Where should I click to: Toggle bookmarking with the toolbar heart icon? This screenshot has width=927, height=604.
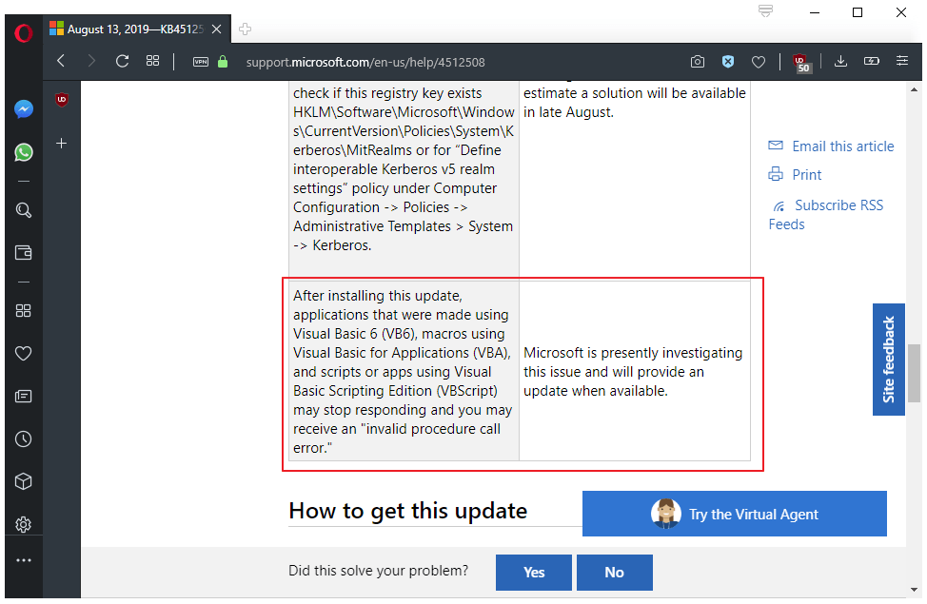coord(759,61)
